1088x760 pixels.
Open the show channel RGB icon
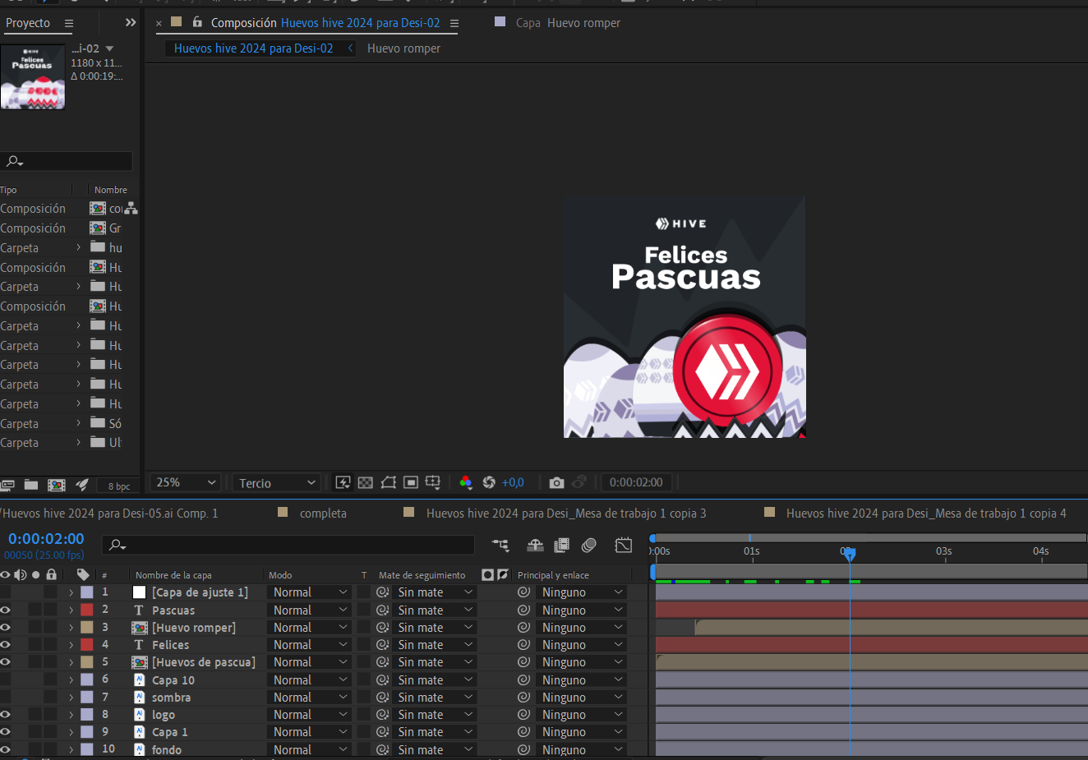coord(466,482)
